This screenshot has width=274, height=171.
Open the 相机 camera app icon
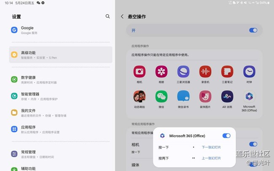pos(140,71)
